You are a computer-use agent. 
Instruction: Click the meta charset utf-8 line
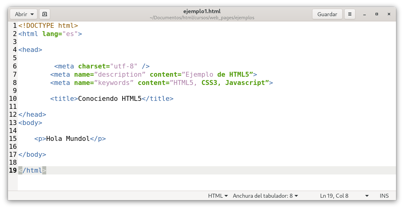(102, 66)
